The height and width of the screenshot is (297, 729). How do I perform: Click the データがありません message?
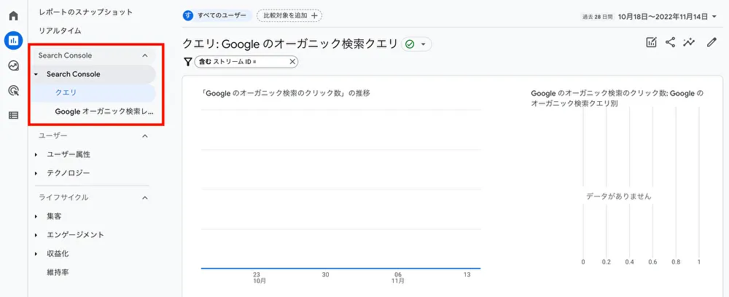click(x=618, y=197)
